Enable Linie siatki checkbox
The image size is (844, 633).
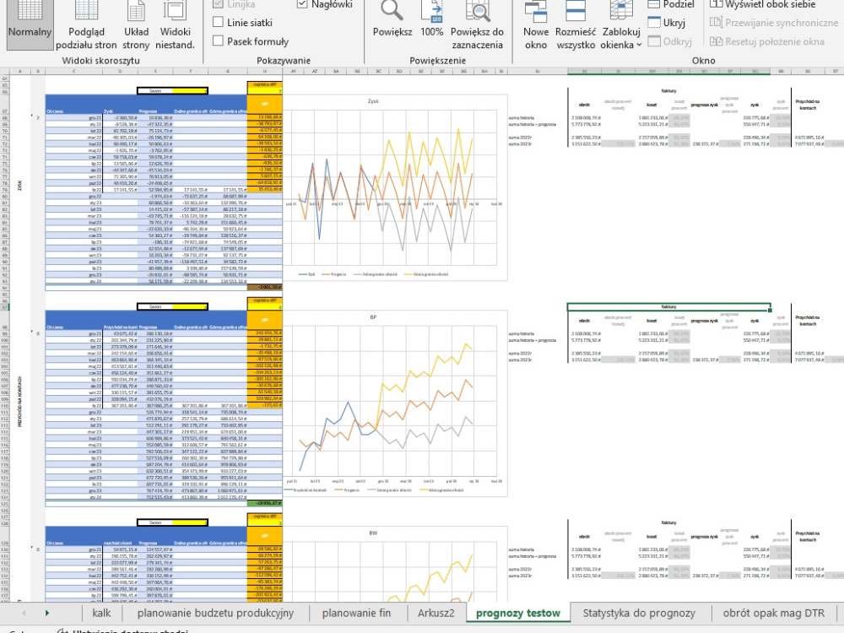click(x=218, y=22)
